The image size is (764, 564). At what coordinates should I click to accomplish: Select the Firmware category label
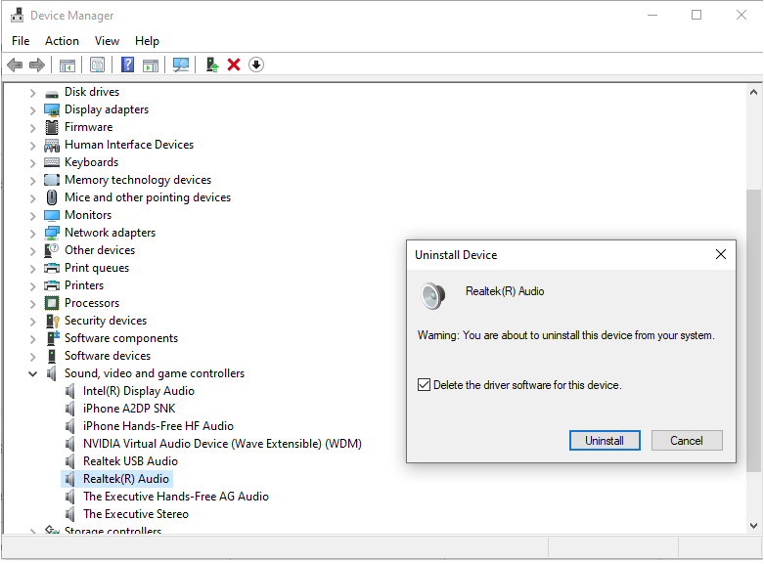click(x=89, y=127)
